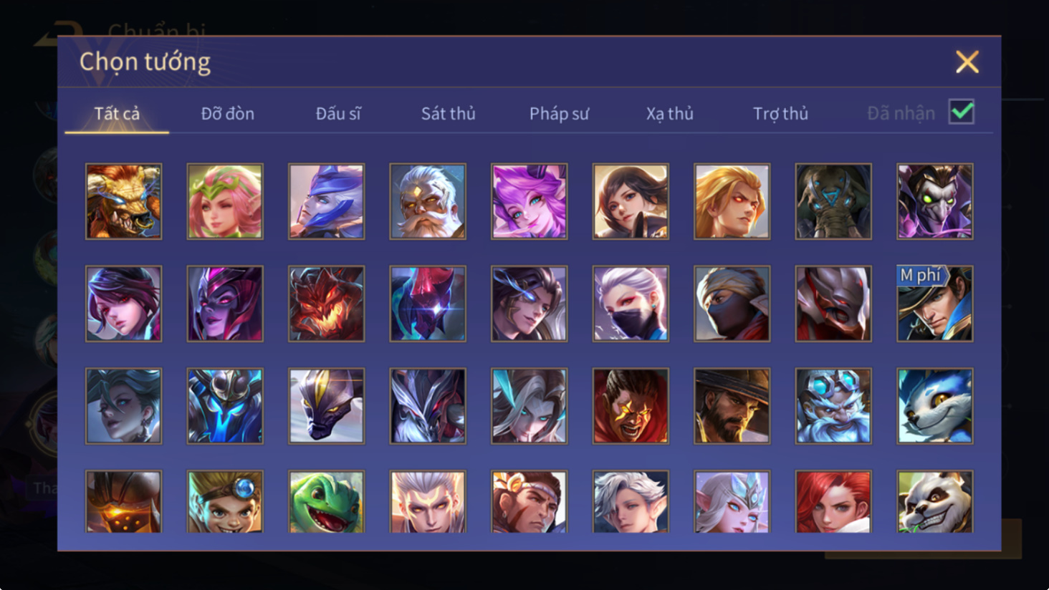Select the purple-haired horned girl hero
This screenshot has width=1049, height=590.
[x=530, y=201]
